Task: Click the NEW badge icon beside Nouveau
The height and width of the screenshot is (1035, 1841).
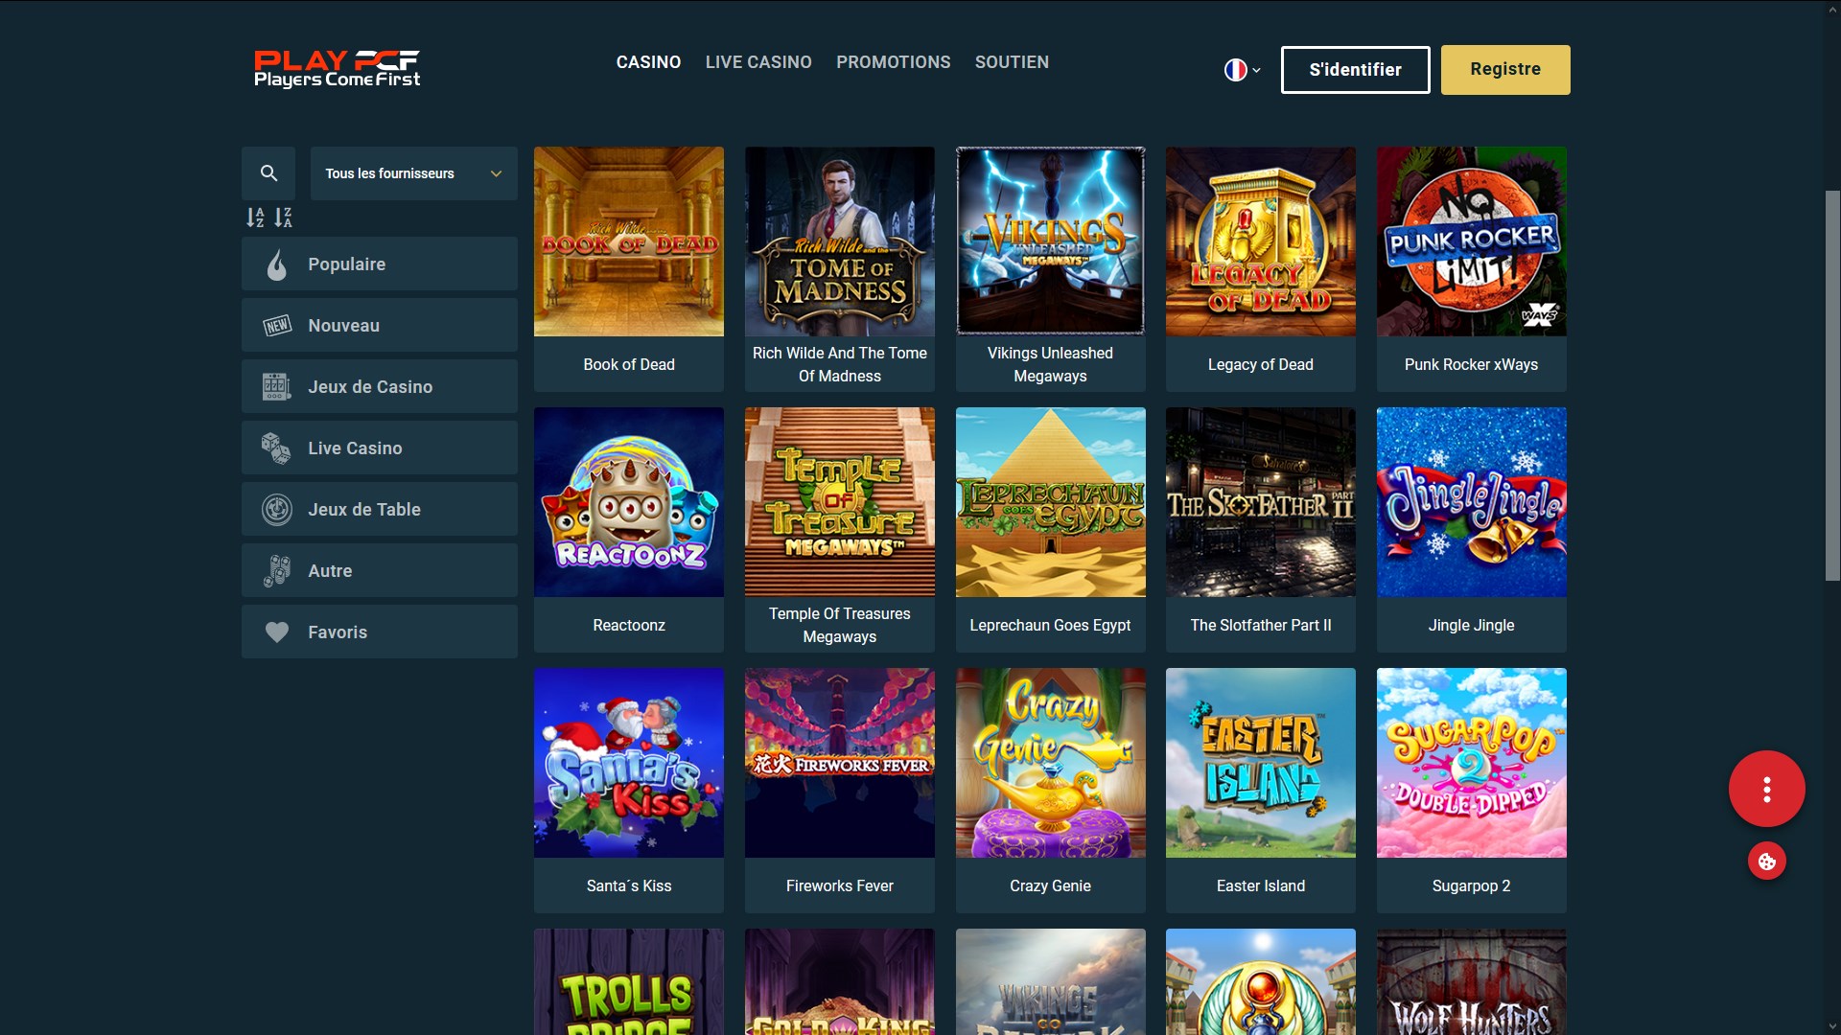Action: [277, 326]
